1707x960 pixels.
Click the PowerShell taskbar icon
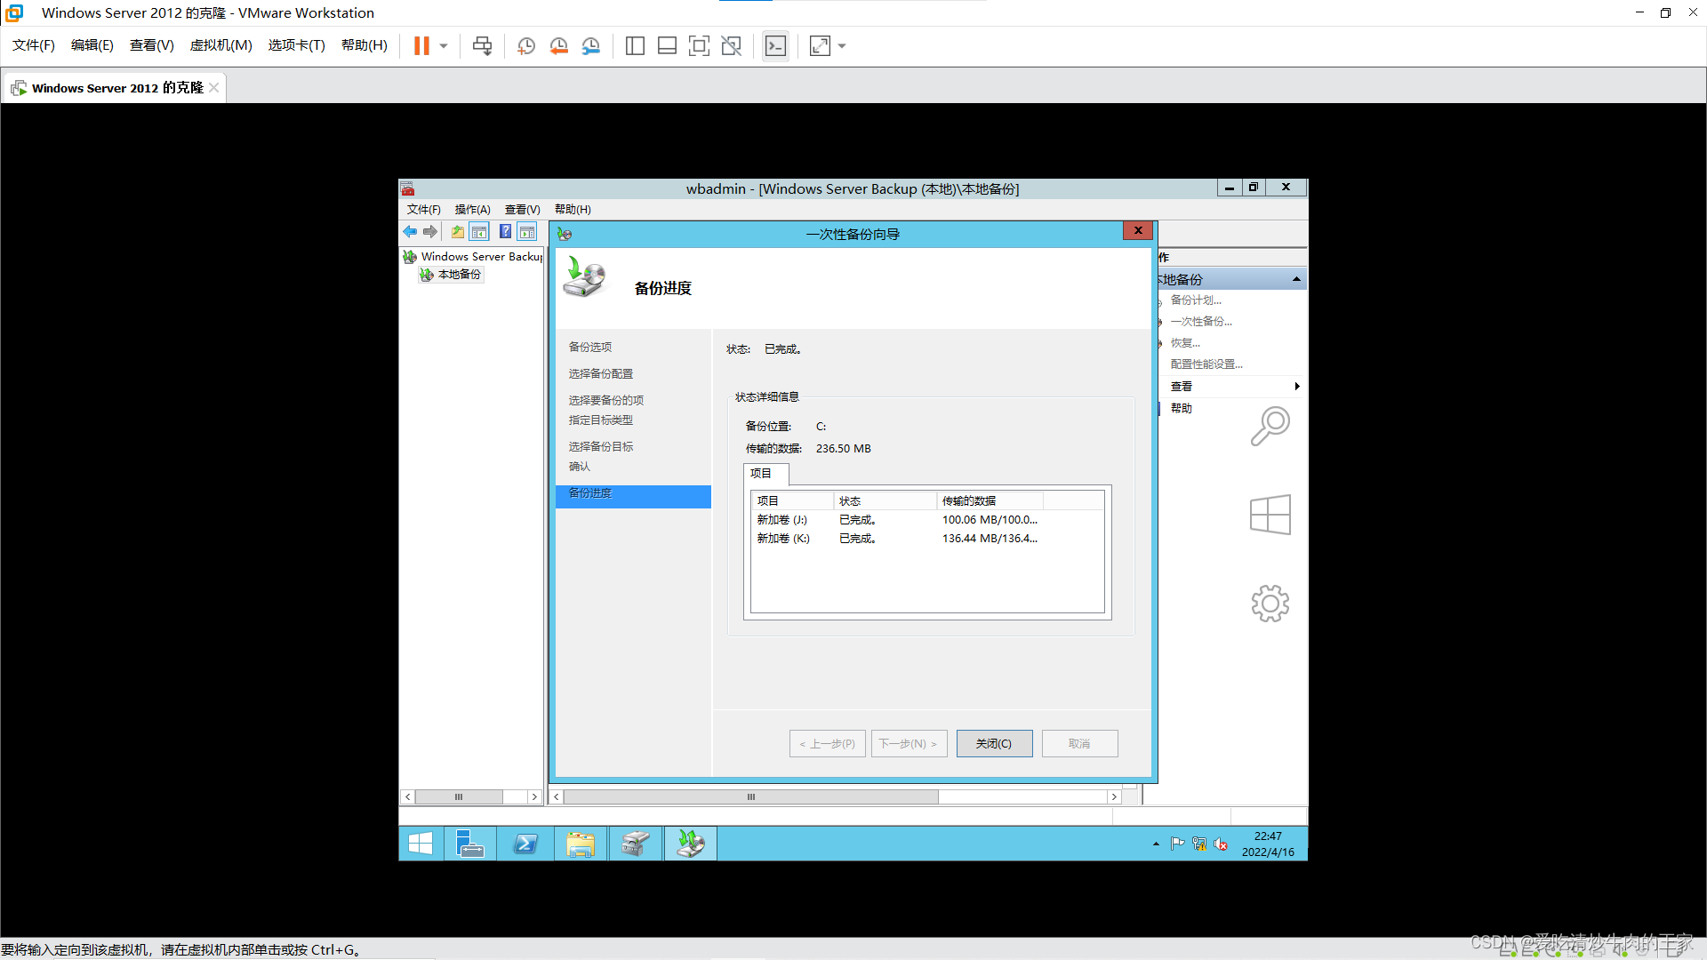[525, 844]
